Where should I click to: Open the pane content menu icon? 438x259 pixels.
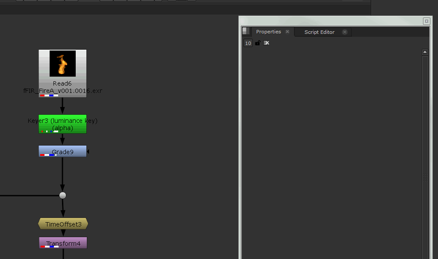click(246, 31)
